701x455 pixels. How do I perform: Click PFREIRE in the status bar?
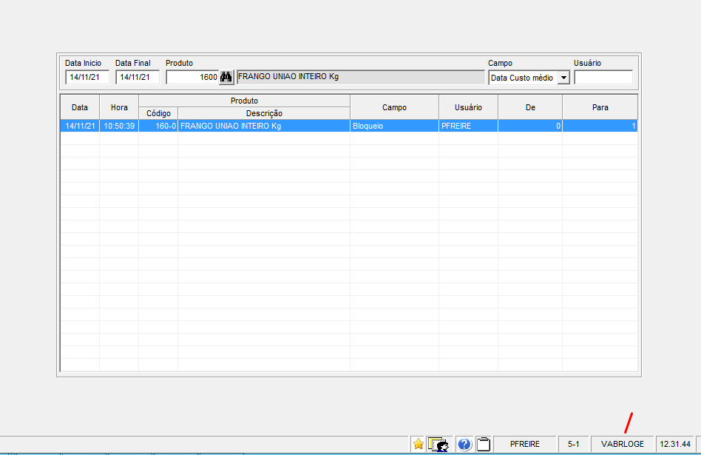click(525, 444)
